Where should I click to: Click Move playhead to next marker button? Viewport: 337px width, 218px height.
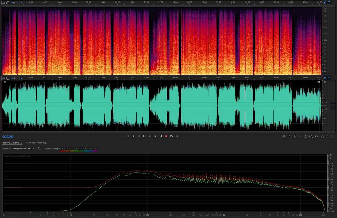161,136
